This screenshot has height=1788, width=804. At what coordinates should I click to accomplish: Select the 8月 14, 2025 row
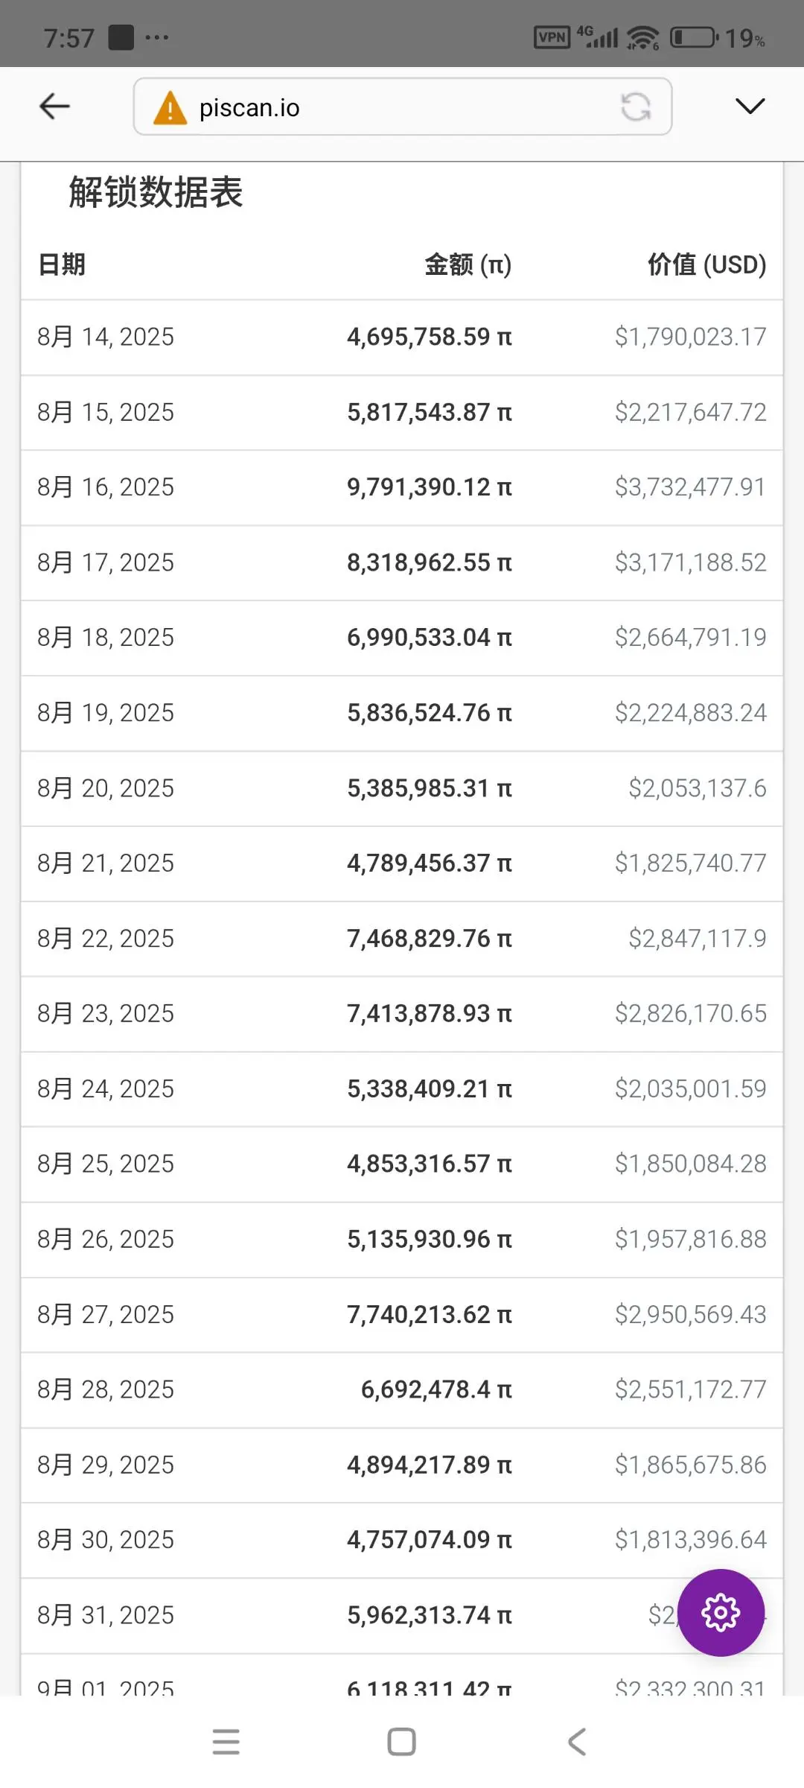402,337
